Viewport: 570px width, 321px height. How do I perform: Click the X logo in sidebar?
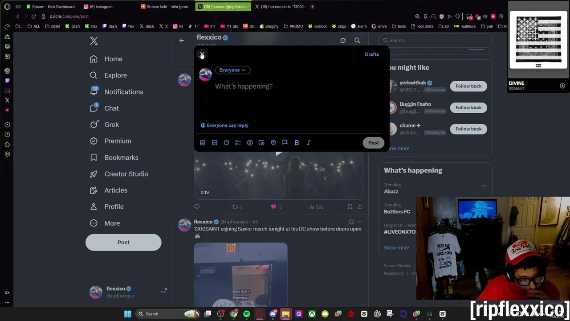click(x=94, y=41)
